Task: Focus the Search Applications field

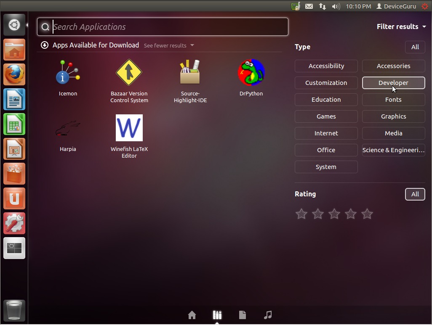Action: pos(163,26)
